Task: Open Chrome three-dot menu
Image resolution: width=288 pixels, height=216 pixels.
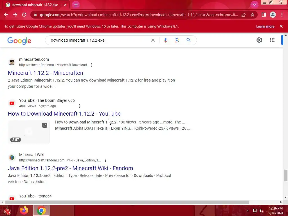Action: click(x=282, y=15)
